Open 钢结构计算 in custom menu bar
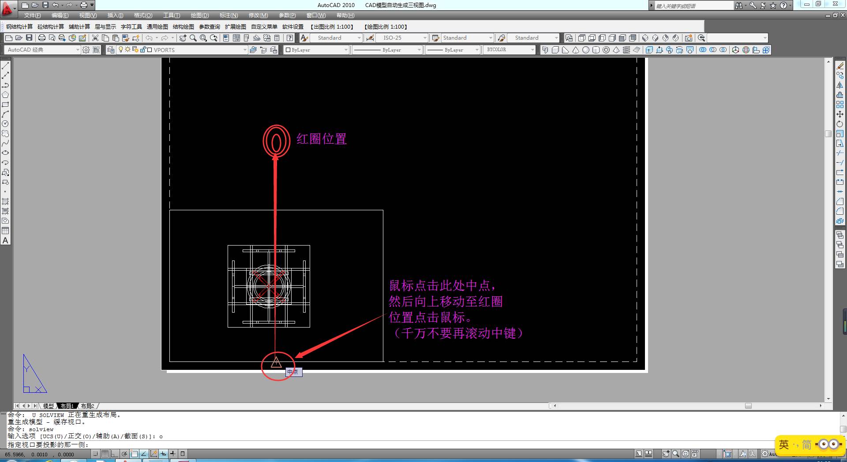The width and height of the screenshot is (847, 462). click(x=19, y=27)
